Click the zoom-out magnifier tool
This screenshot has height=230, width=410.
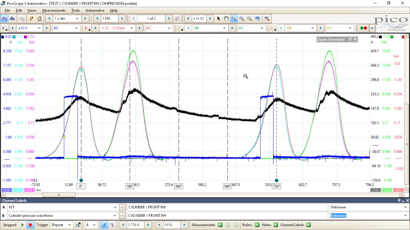point(250,18)
